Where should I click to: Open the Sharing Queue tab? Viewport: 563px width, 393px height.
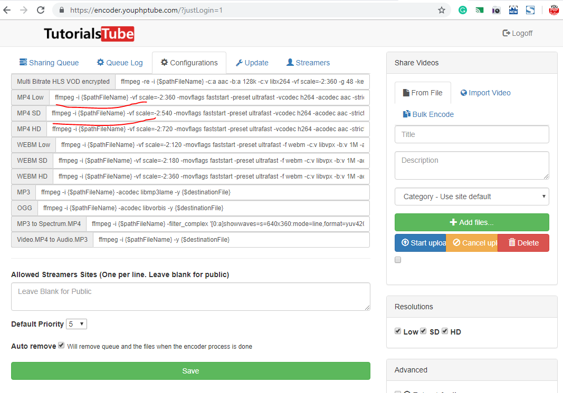(49, 63)
